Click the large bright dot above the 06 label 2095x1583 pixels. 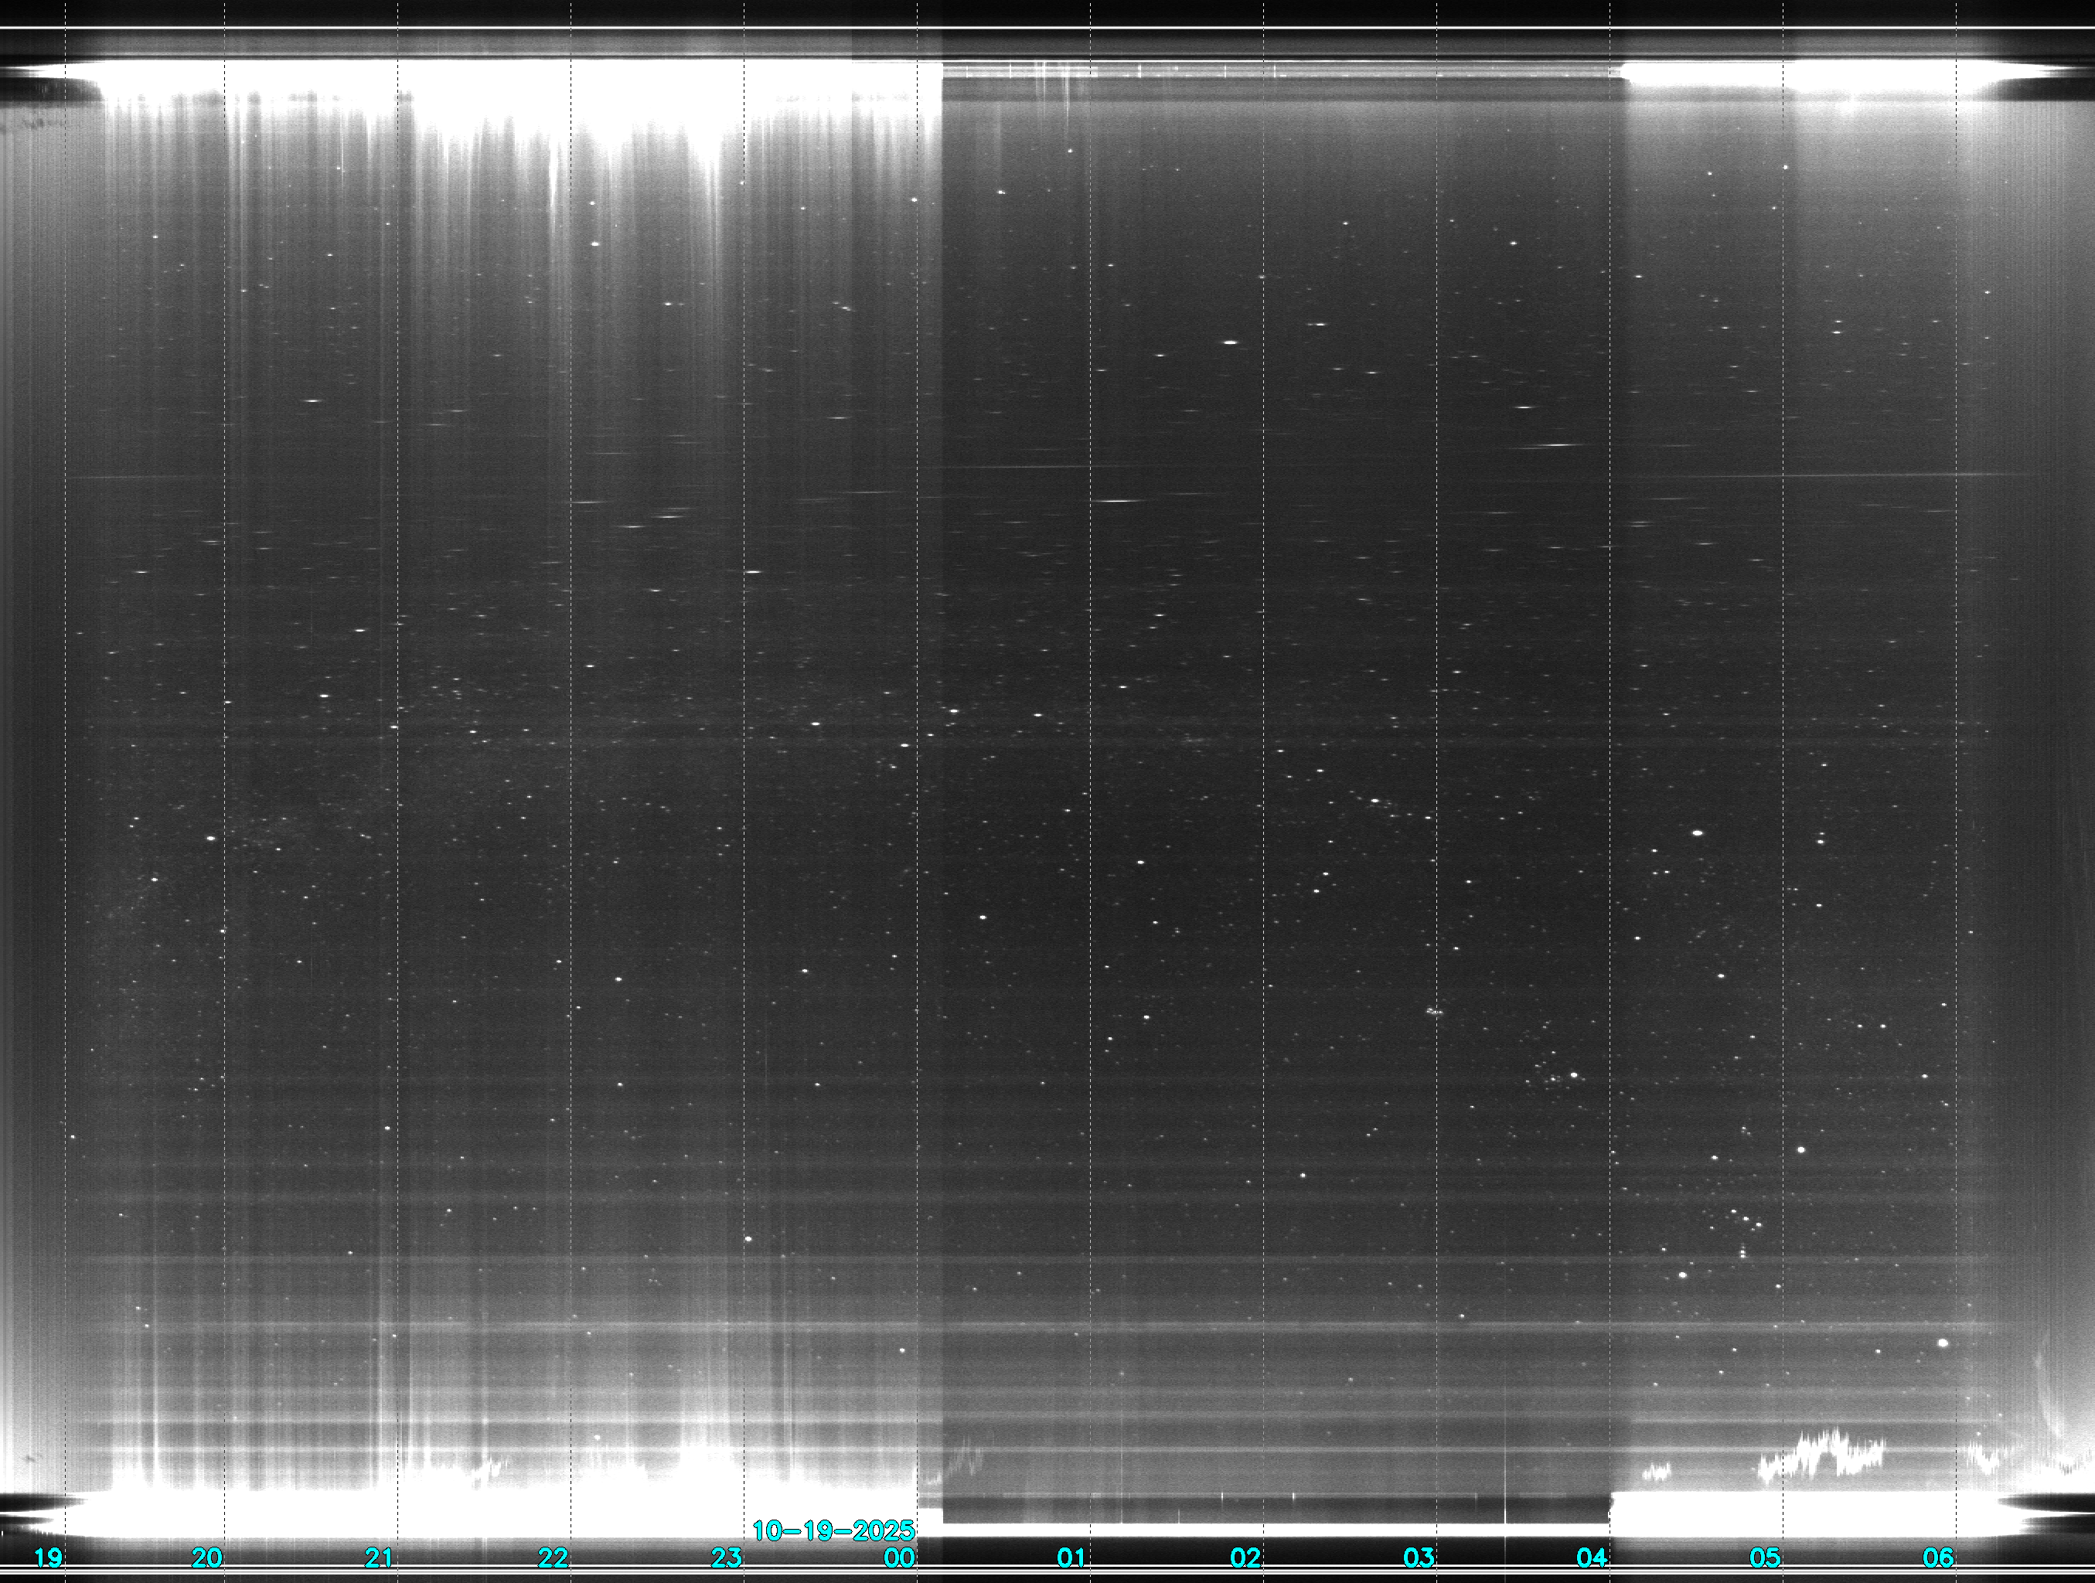[x=1943, y=1343]
